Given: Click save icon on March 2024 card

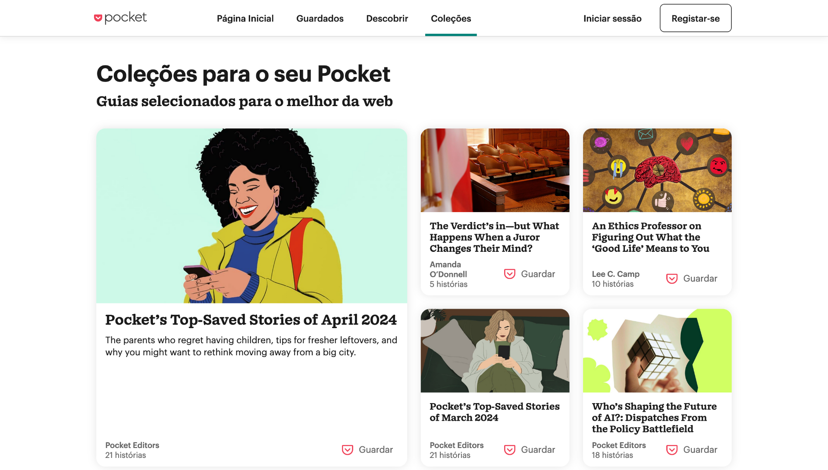Looking at the screenshot, I should pos(510,450).
